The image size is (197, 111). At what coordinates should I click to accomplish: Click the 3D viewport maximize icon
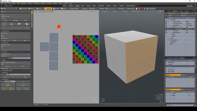coord(159,11)
